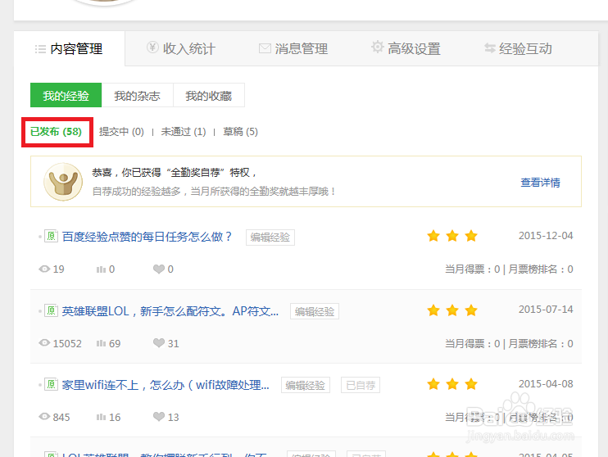Go to 高级设置 tab
This screenshot has width=608, height=457.
tap(406, 49)
